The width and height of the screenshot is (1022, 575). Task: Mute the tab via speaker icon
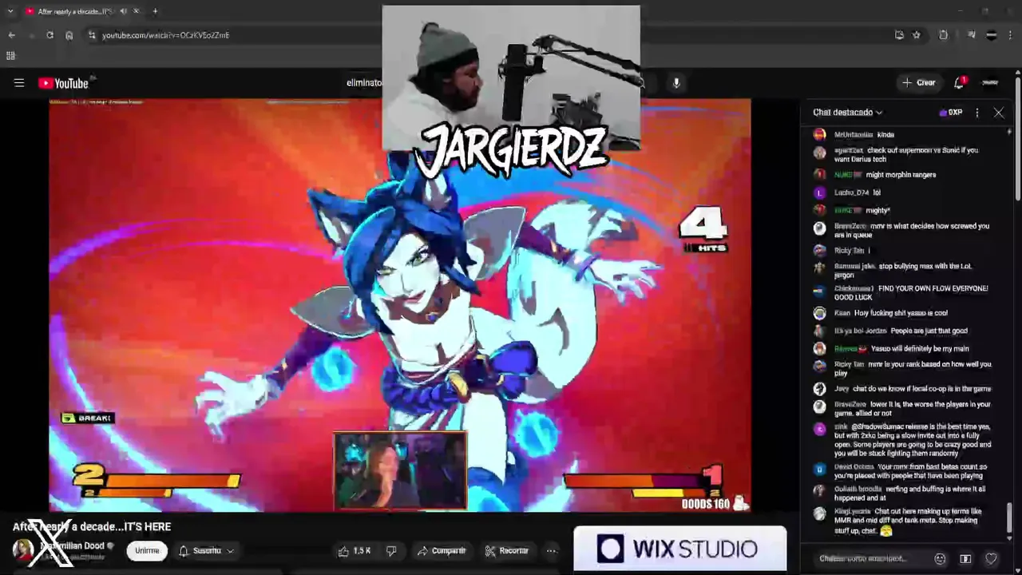tap(124, 11)
